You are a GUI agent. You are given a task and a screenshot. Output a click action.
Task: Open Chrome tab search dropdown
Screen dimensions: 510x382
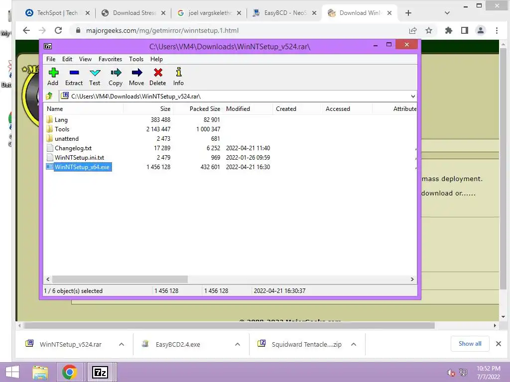pos(447,12)
